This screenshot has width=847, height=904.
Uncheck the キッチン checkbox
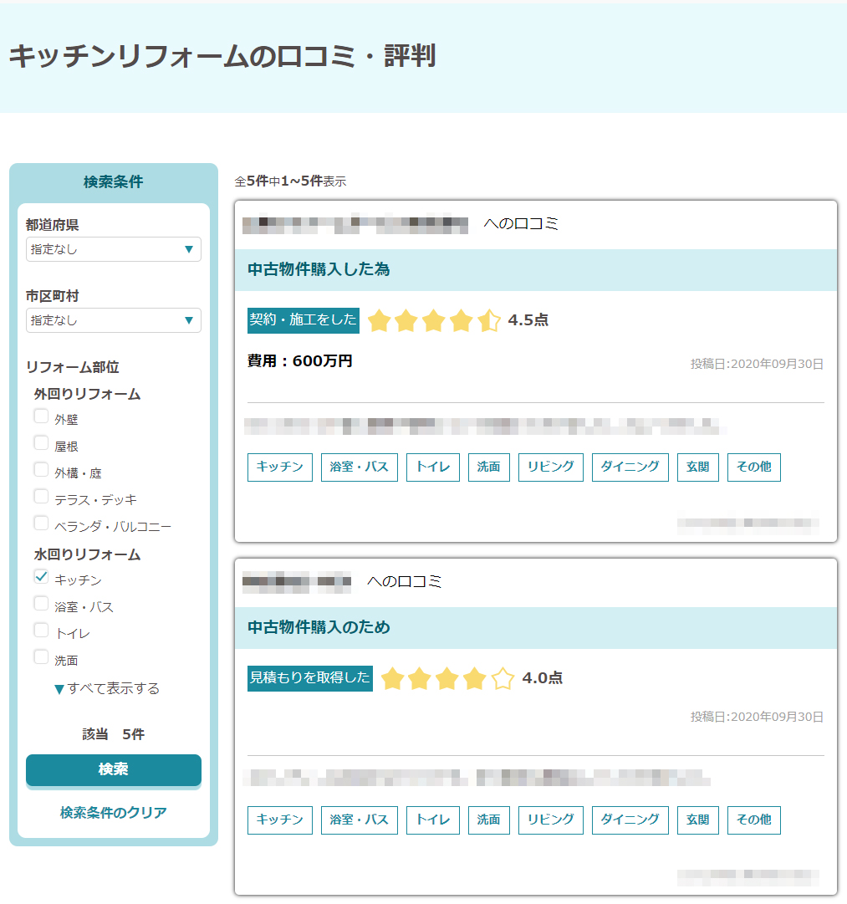click(x=41, y=577)
